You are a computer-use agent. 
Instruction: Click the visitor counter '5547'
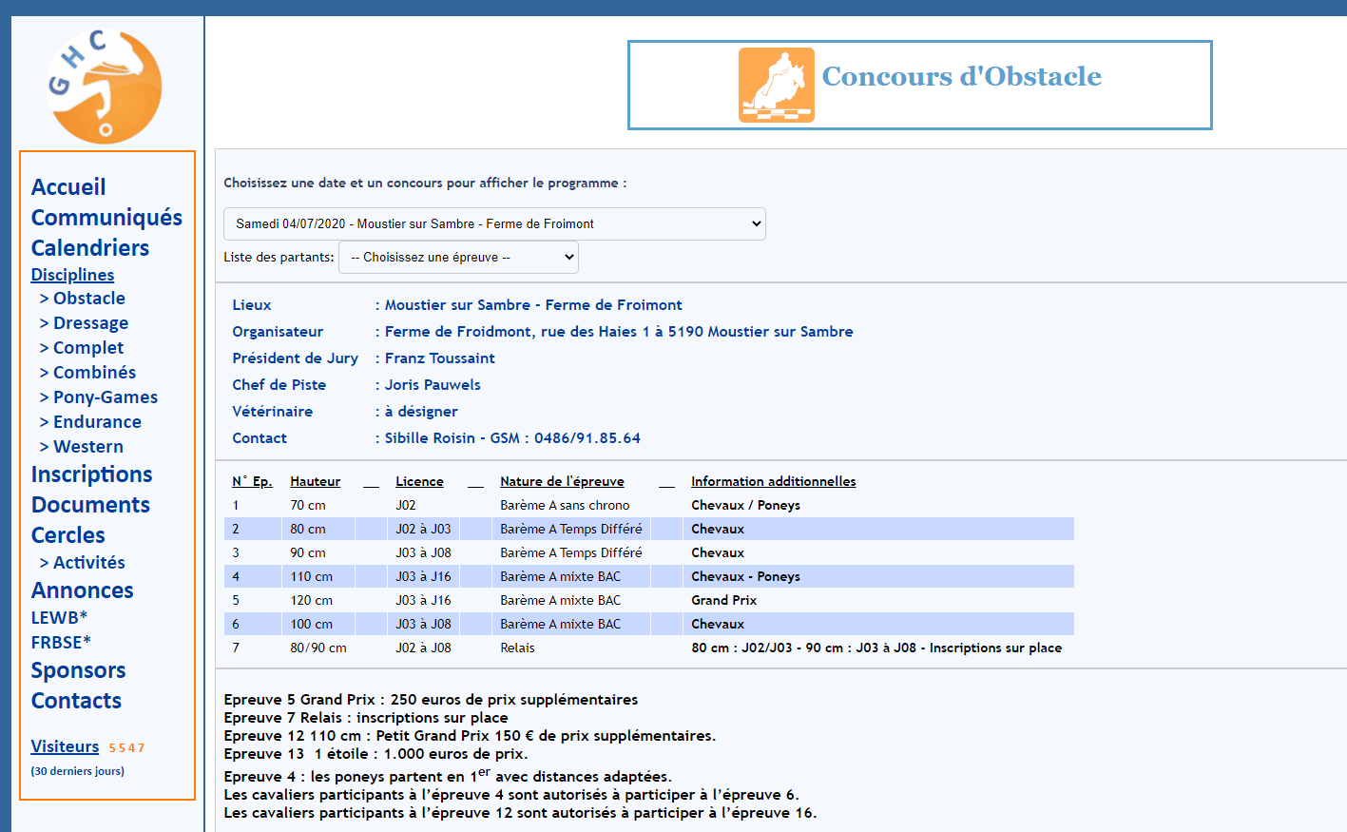coord(126,748)
